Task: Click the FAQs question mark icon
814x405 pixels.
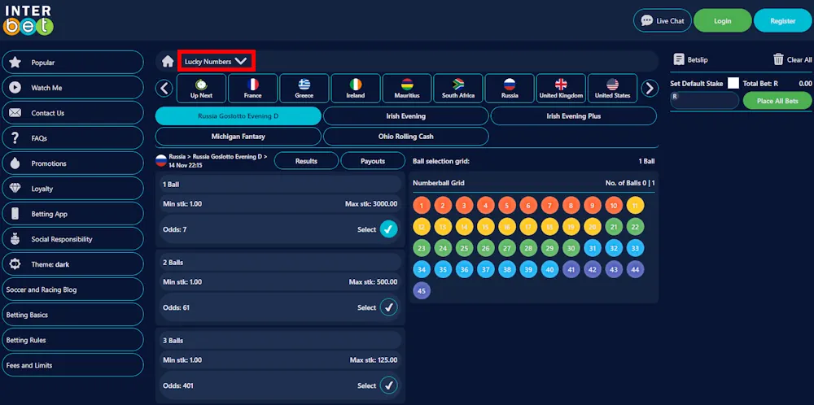Action: (x=15, y=138)
